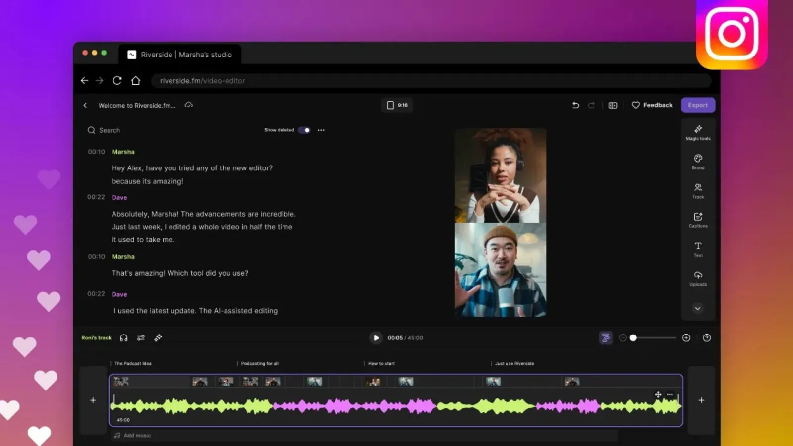793x446 pixels.
Task: Click the browser back arrow
Action: (84, 80)
